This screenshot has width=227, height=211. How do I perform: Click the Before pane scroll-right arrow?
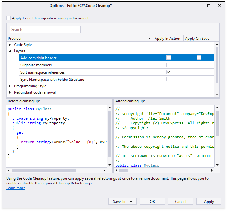104,170
